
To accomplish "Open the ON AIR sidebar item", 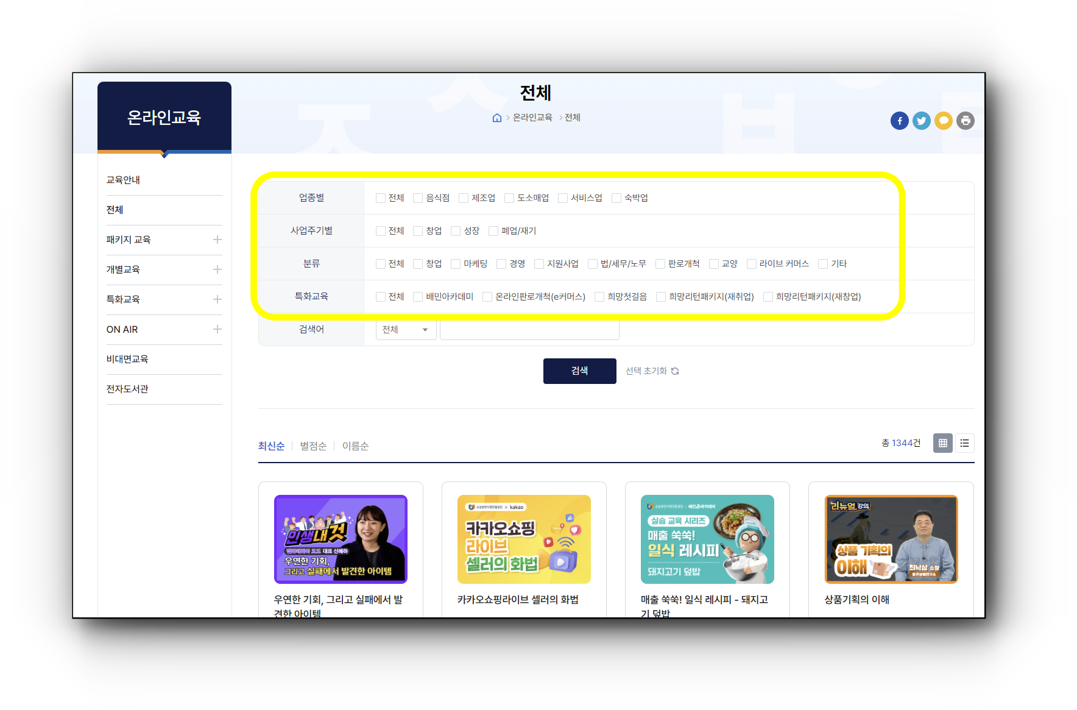I will click(x=122, y=329).
